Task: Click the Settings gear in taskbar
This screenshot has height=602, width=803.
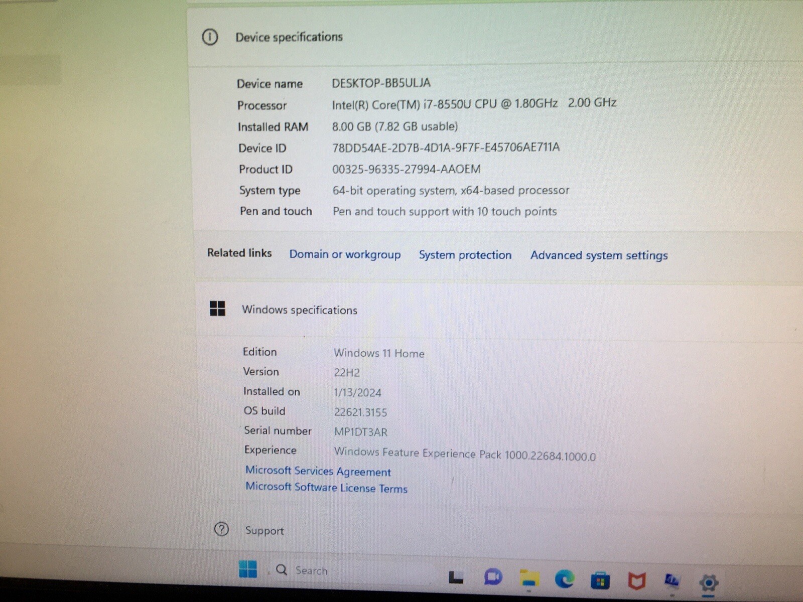Action: pyautogui.click(x=708, y=583)
